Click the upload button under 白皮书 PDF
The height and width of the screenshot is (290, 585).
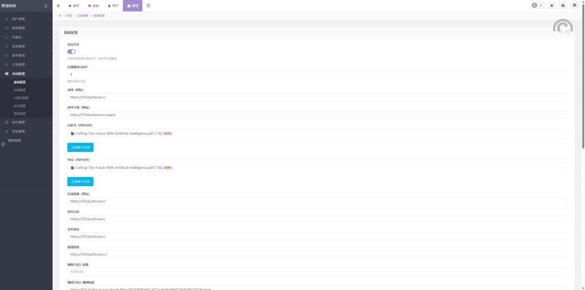(80, 148)
